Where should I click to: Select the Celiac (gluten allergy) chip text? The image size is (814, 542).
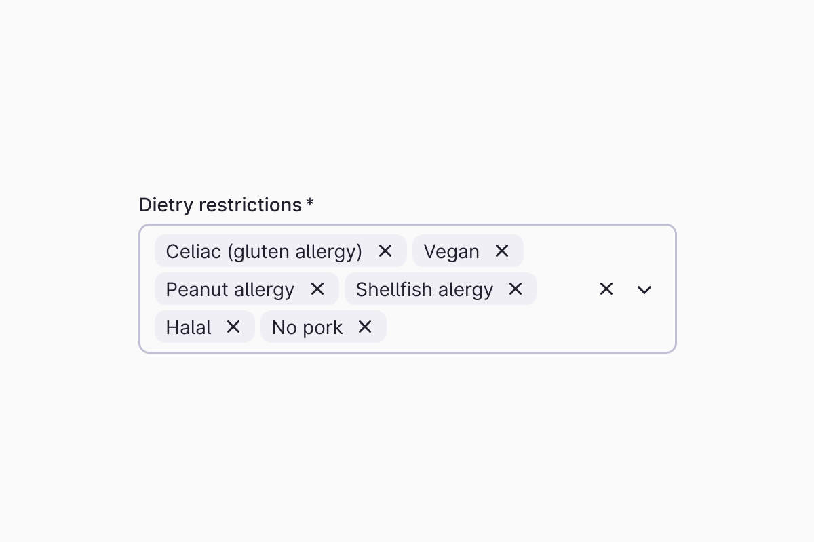click(264, 251)
